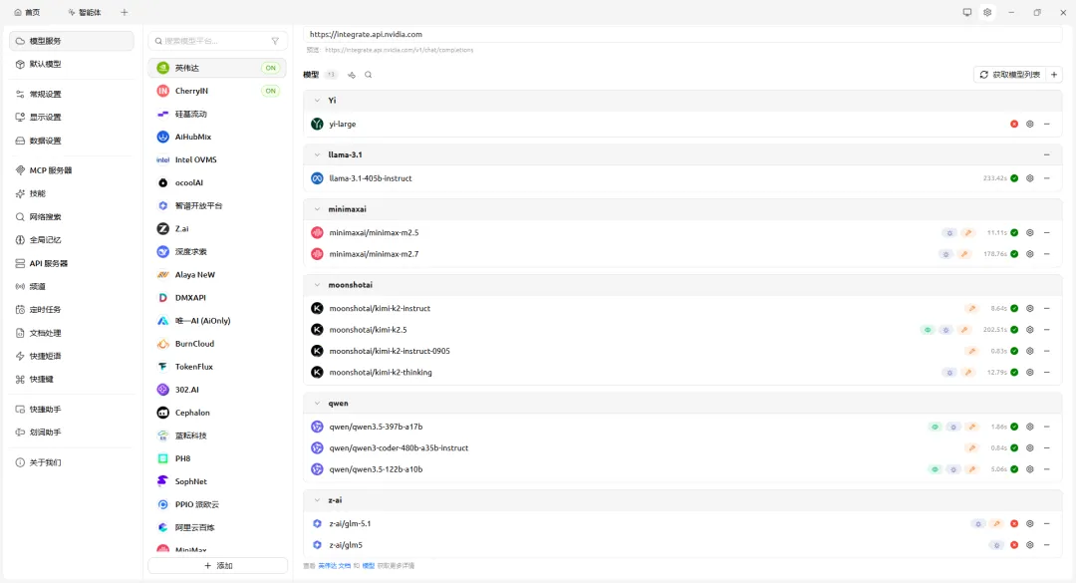This screenshot has height=583, width=1076.
Task: Open 模型 link in footer text
Action: coord(369,566)
